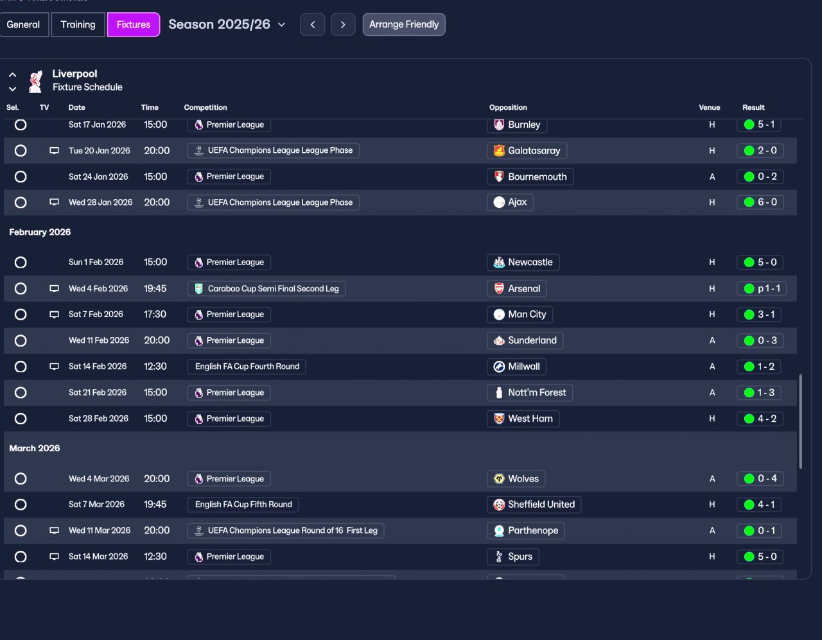
Task: Select the Sheffield United fixture radio button
Action: pos(21,505)
